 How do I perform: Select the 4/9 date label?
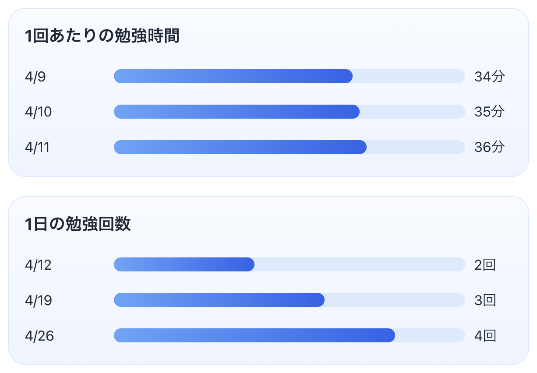tap(35, 77)
